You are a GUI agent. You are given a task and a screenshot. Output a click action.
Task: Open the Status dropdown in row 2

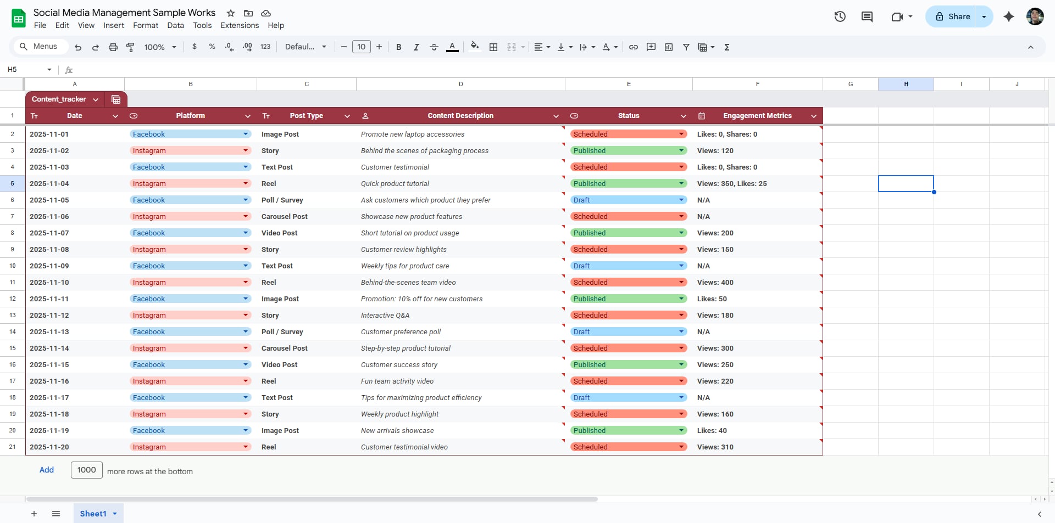(x=681, y=134)
